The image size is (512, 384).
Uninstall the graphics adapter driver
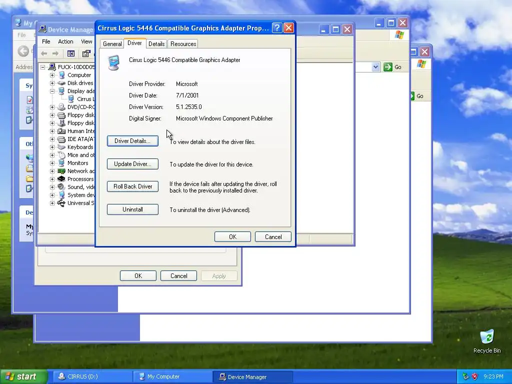click(x=132, y=209)
